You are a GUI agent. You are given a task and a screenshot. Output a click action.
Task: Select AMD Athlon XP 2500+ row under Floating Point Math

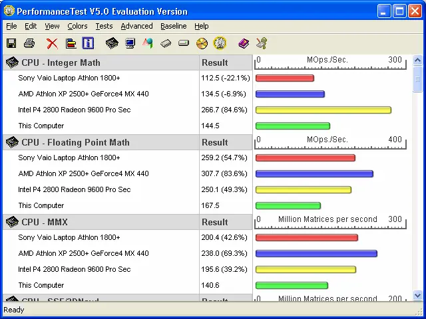128,173
